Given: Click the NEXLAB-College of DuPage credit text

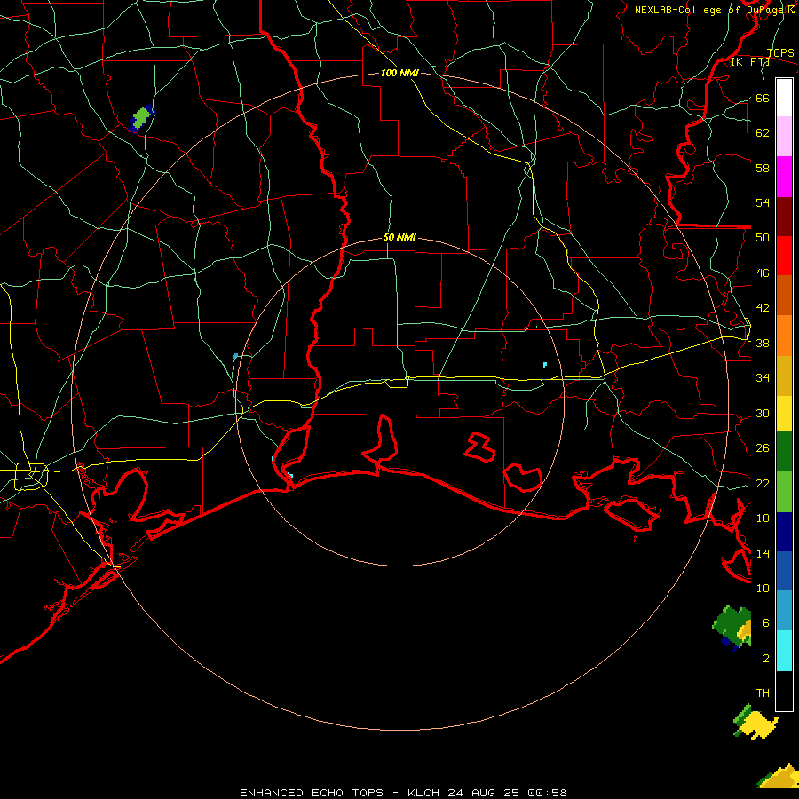Looking at the screenshot, I should pos(714,10).
